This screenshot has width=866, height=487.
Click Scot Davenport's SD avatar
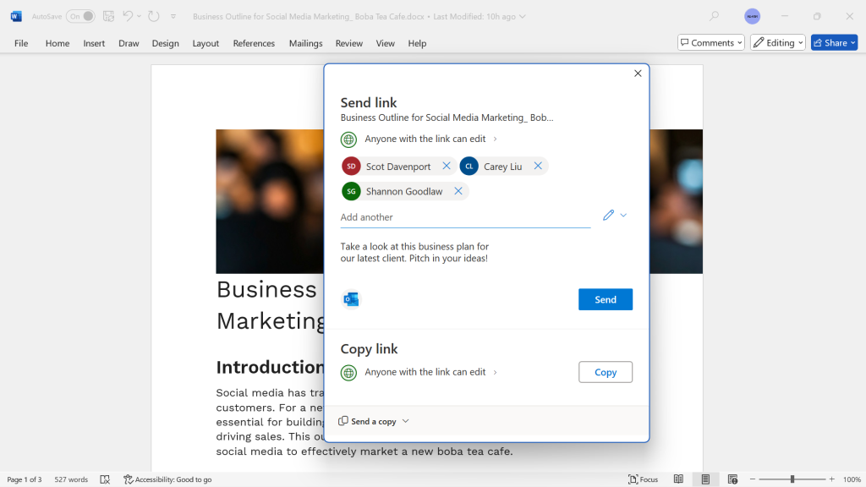pyautogui.click(x=351, y=167)
